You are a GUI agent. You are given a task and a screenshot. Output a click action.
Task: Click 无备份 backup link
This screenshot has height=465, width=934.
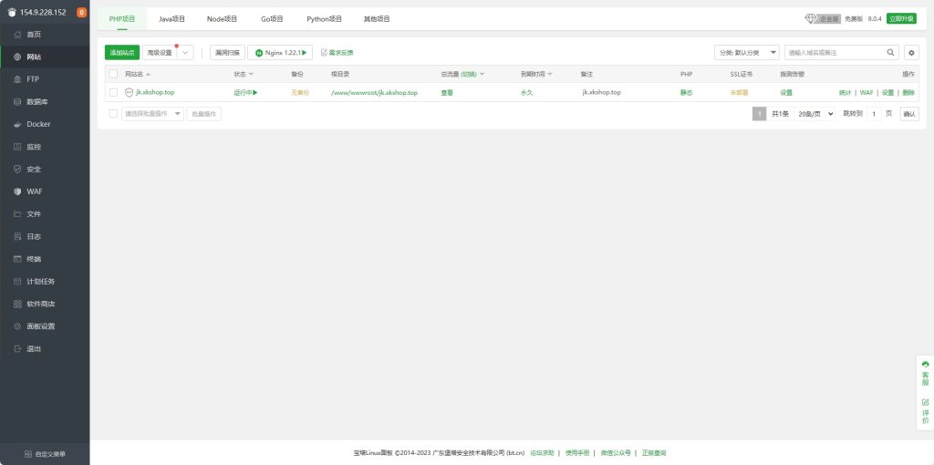pos(299,92)
